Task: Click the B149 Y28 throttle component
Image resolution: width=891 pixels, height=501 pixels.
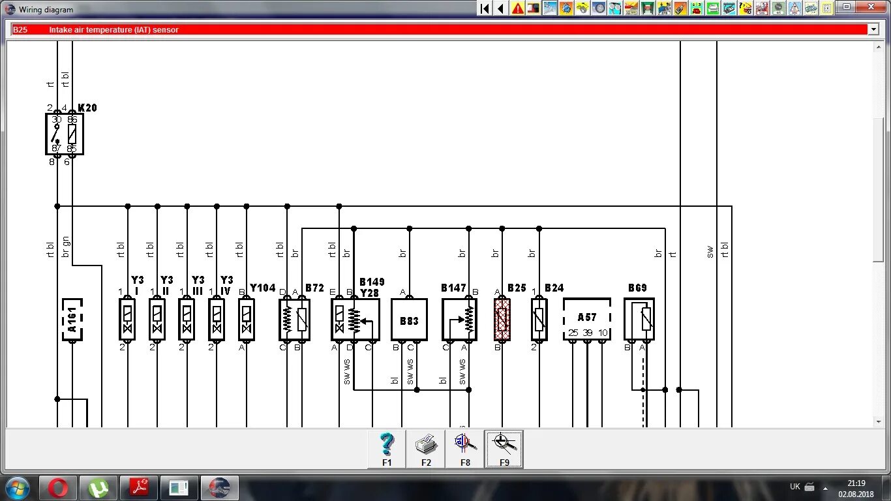Action: point(355,320)
